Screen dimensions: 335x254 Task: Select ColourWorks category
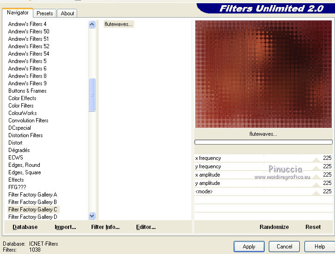22,113
